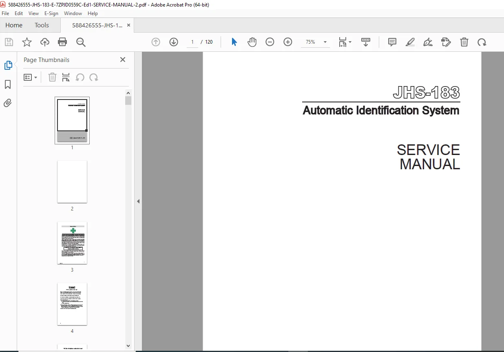
Task: Close the document tab
Action: [129, 25]
